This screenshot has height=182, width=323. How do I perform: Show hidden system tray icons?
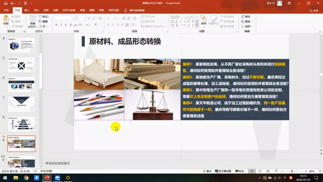[259, 177]
